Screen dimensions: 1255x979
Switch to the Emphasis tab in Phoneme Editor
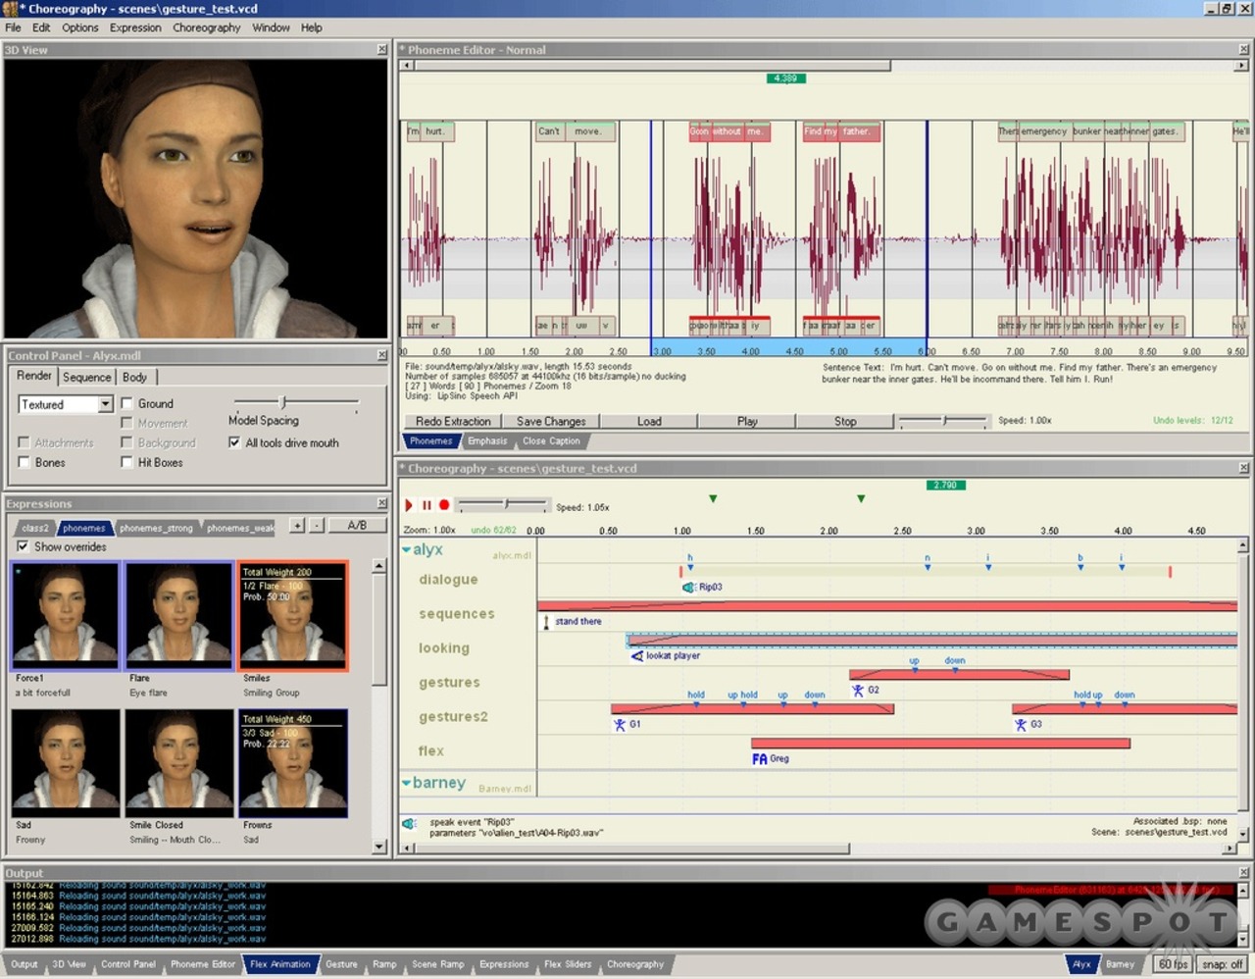click(487, 441)
